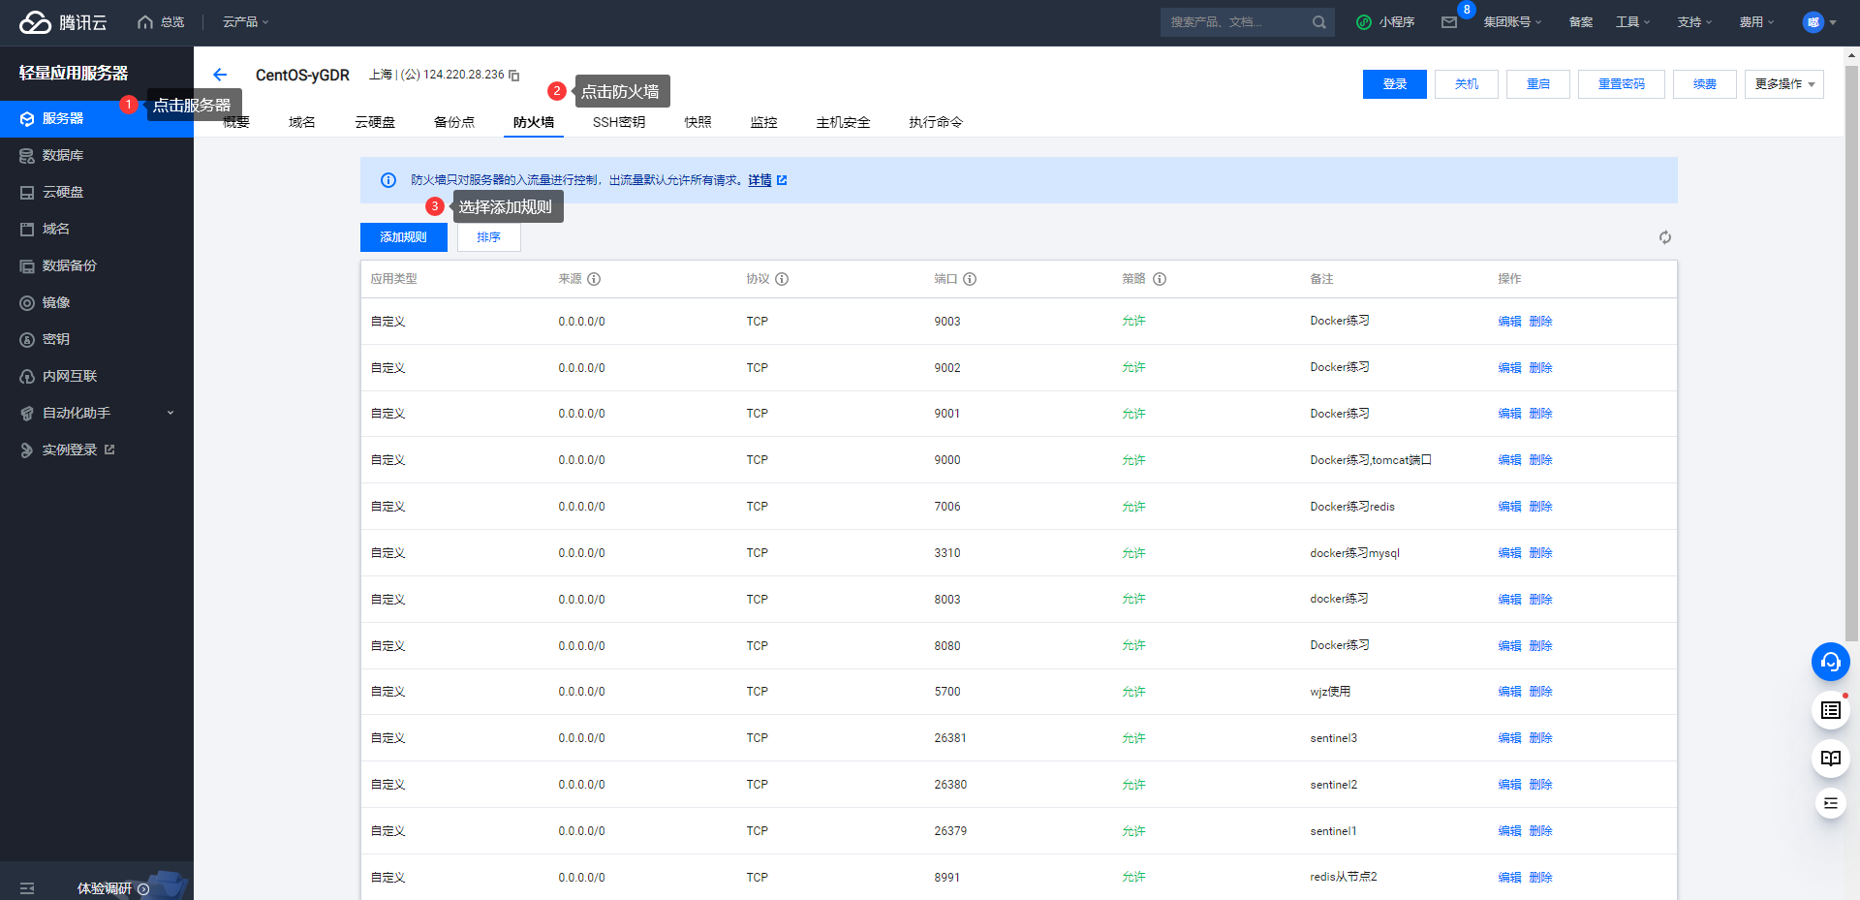Click the 'sentinel3' remark text
Screen dimensions: 1860x900
pyautogui.click(x=1334, y=738)
